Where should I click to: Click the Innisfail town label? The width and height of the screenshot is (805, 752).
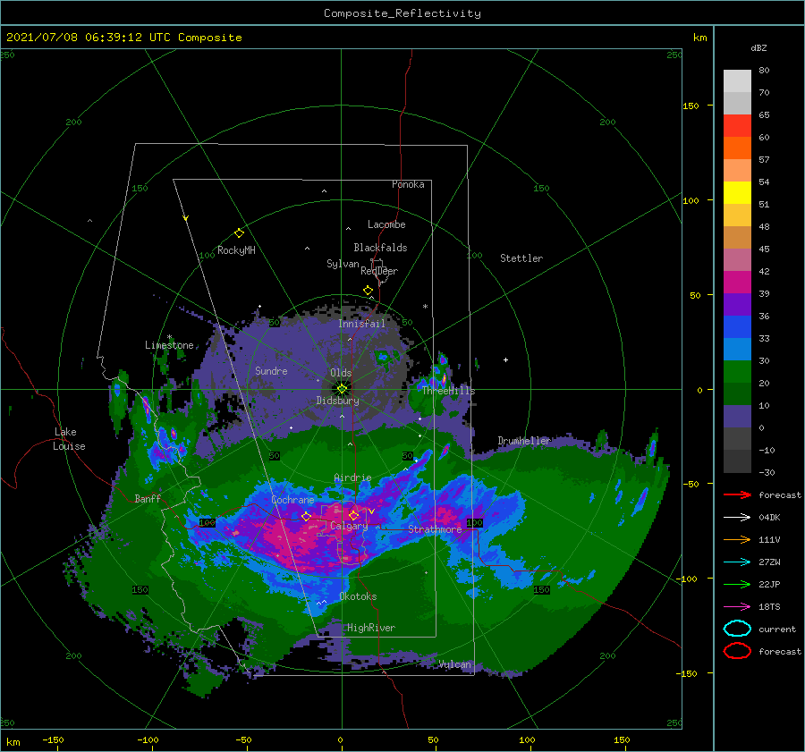tap(361, 324)
